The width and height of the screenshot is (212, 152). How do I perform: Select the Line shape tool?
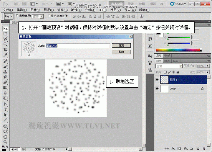tap(5, 120)
